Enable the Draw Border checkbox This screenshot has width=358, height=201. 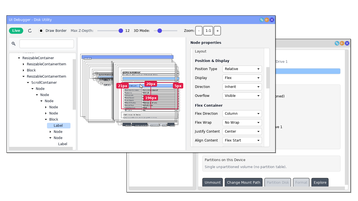click(41, 31)
